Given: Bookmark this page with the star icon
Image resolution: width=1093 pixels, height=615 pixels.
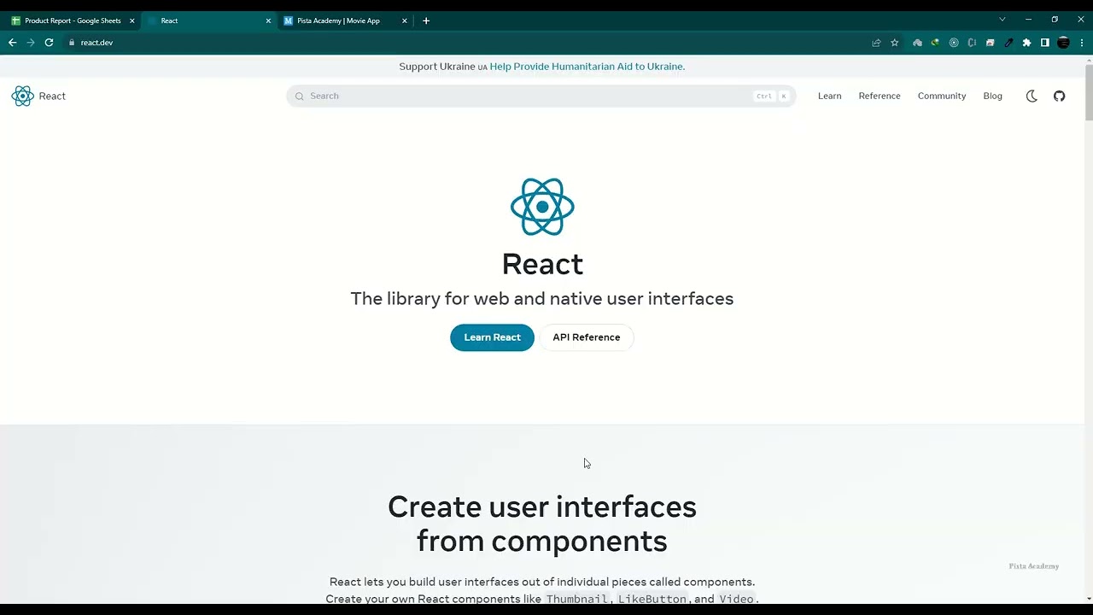Looking at the screenshot, I should tap(895, 43).
